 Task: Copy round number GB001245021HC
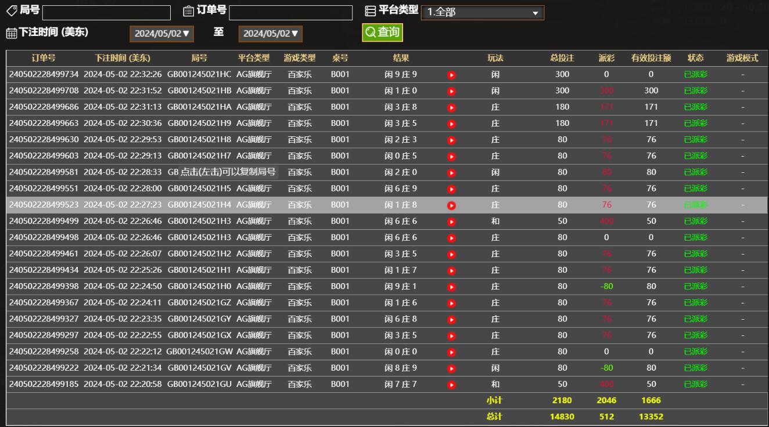199,74
